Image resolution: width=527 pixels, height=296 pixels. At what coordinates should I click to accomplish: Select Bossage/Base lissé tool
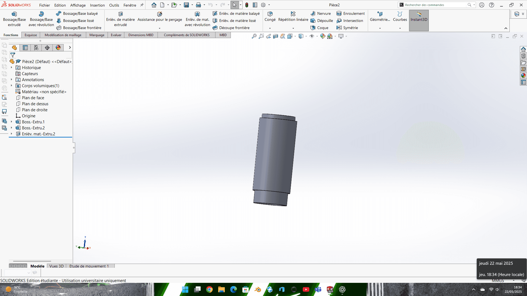75,21
